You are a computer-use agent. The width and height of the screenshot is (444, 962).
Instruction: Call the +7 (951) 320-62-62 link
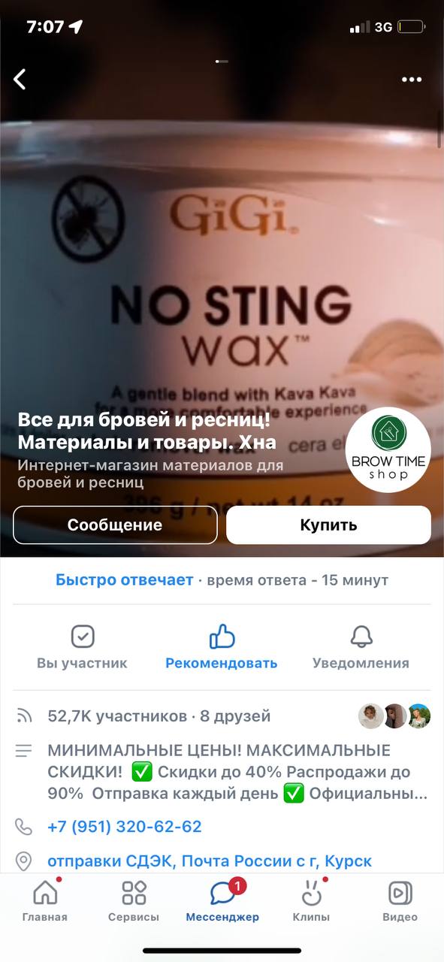(125, 827)
